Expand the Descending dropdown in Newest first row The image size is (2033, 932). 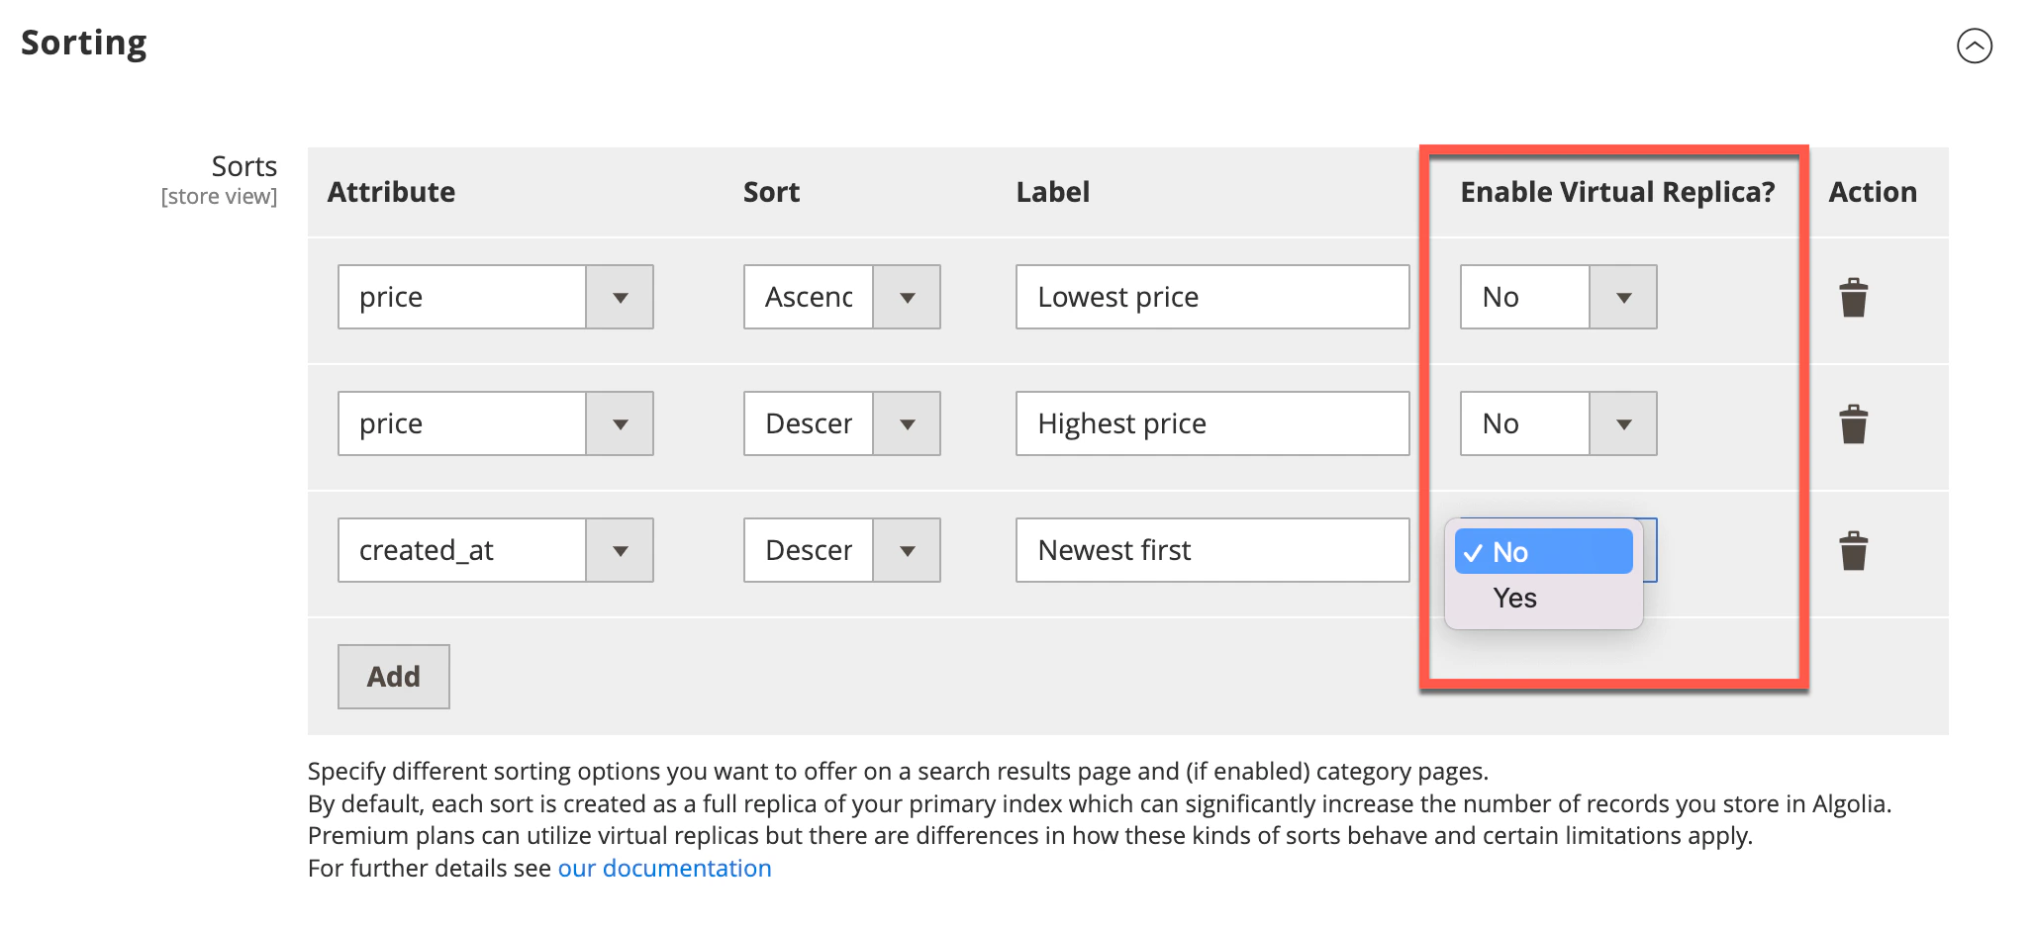907,550
